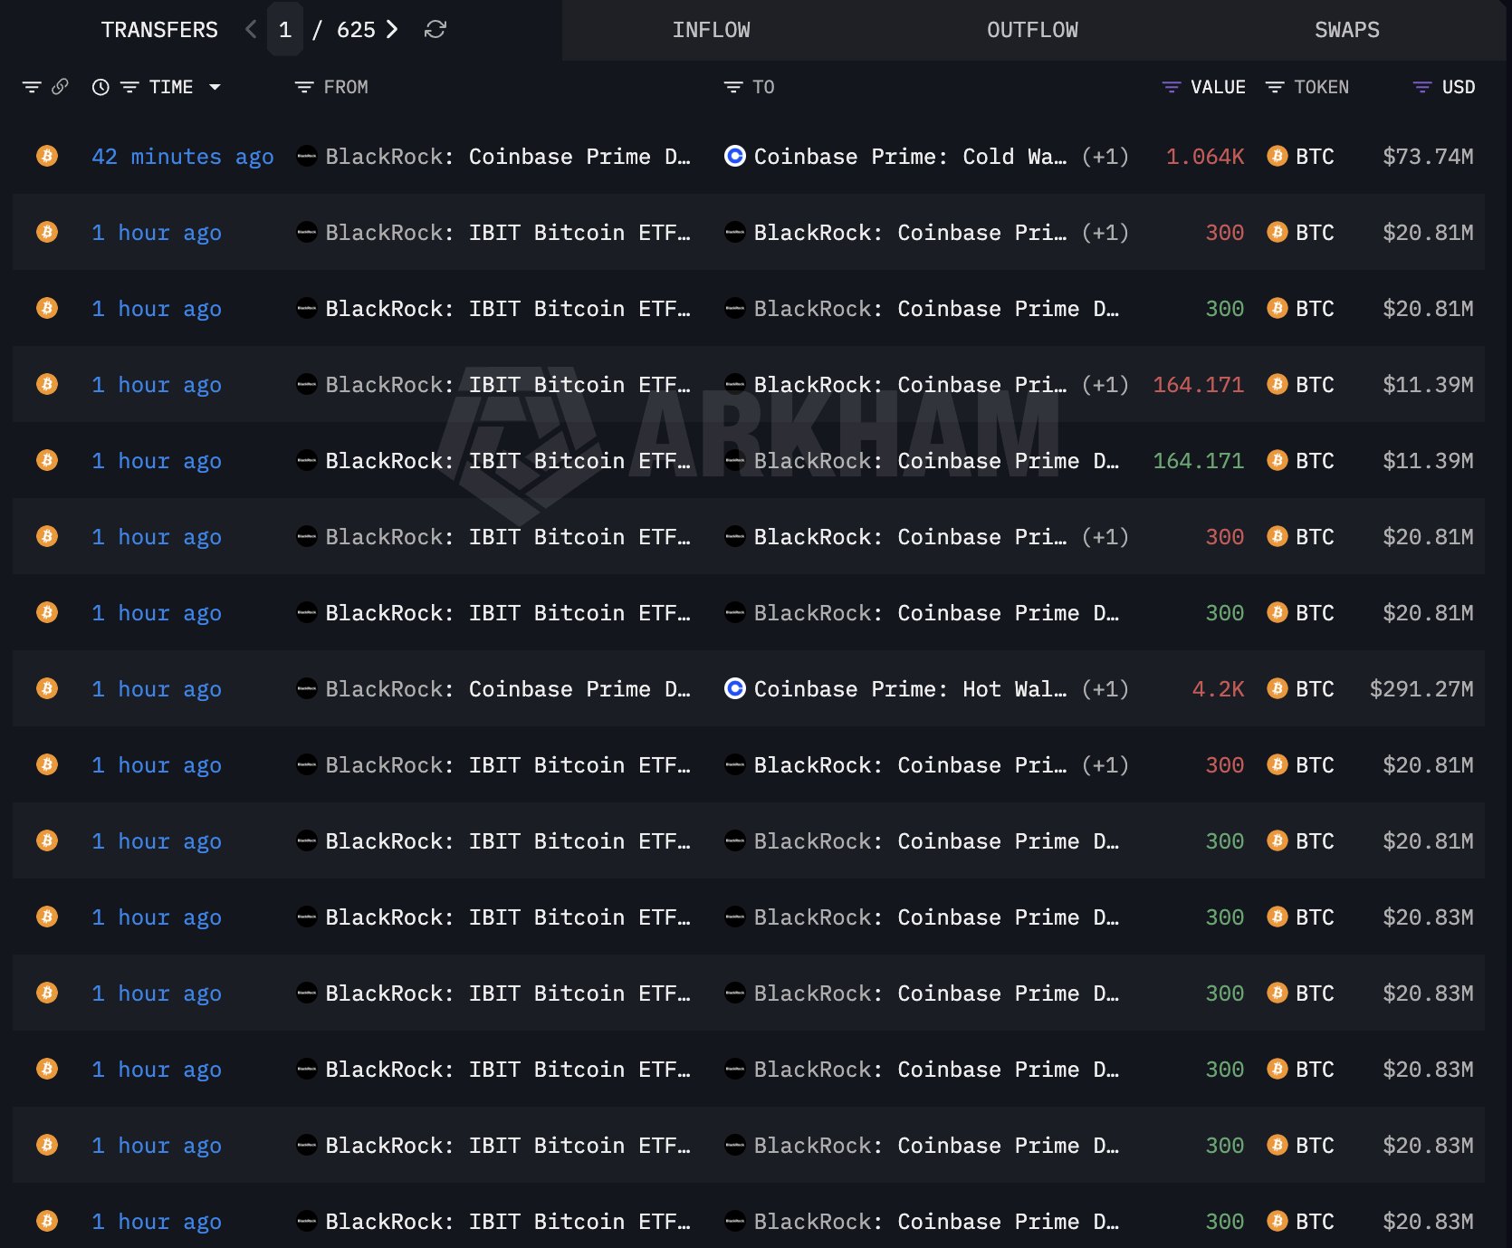Click the link icon in header
This screenshot has width=1512, height=1248.
point(60,87)
